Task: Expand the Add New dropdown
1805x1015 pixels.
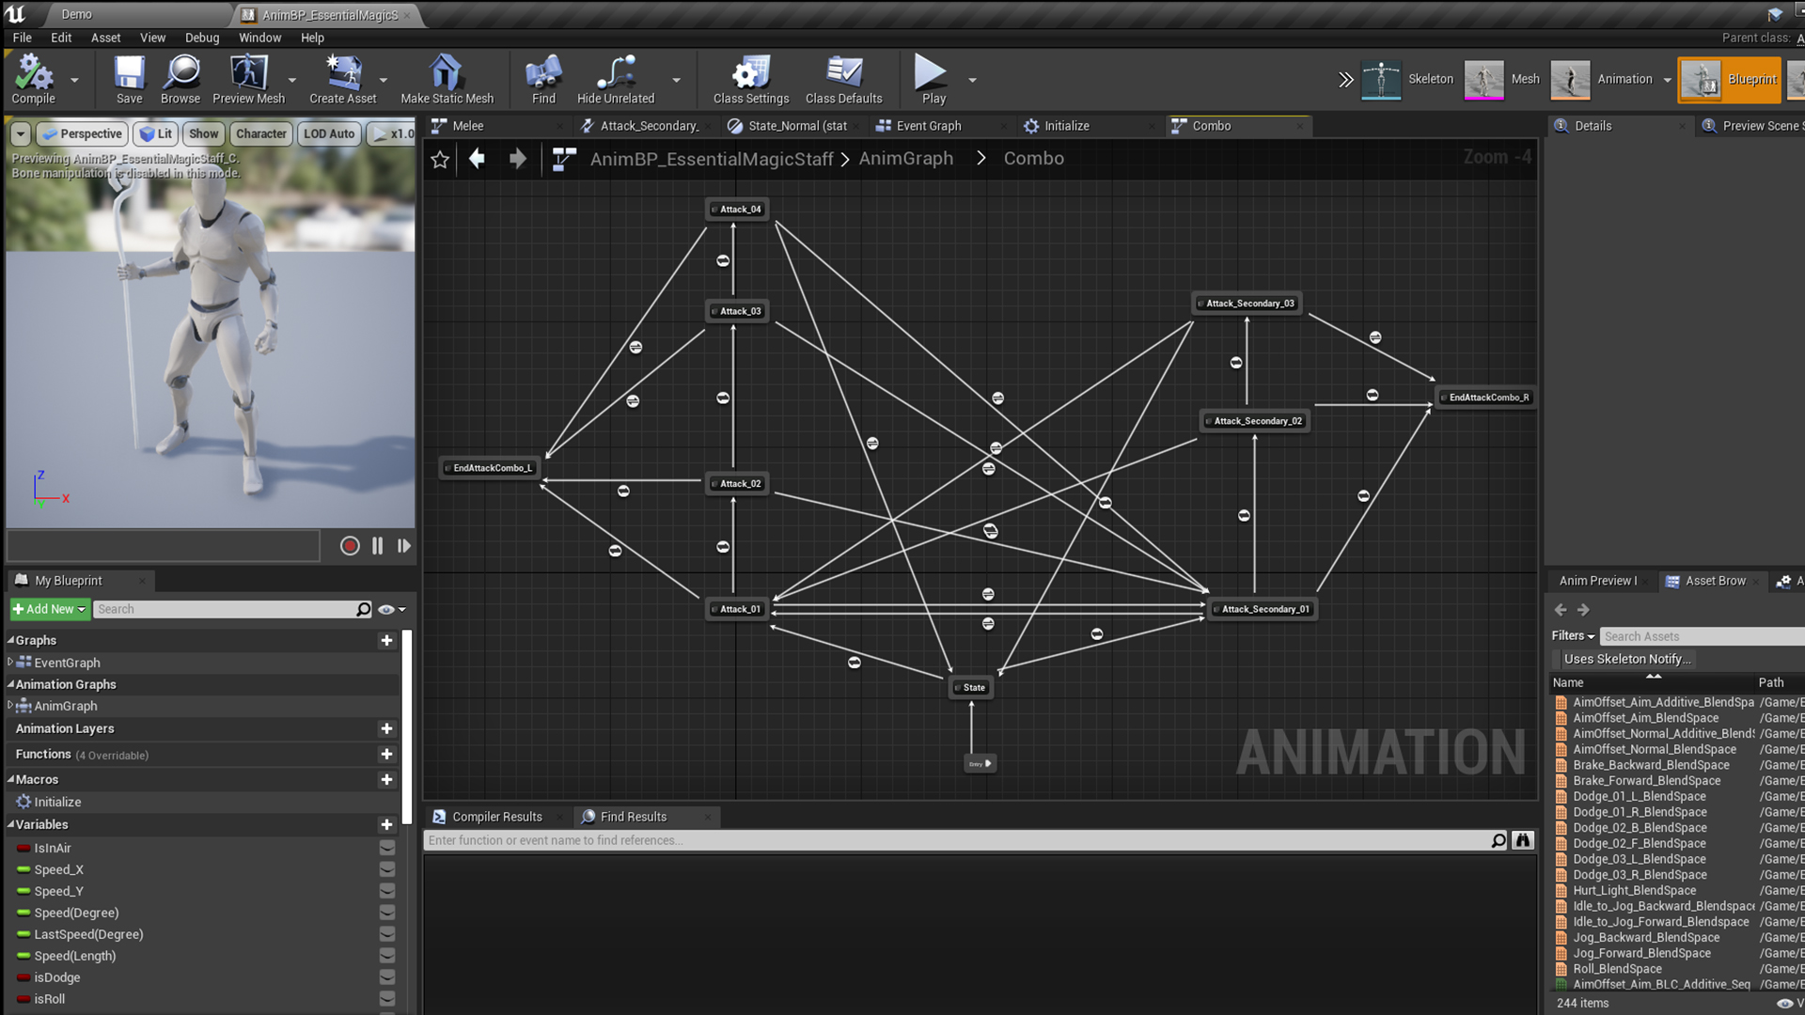Action: (x=50, y=609)
